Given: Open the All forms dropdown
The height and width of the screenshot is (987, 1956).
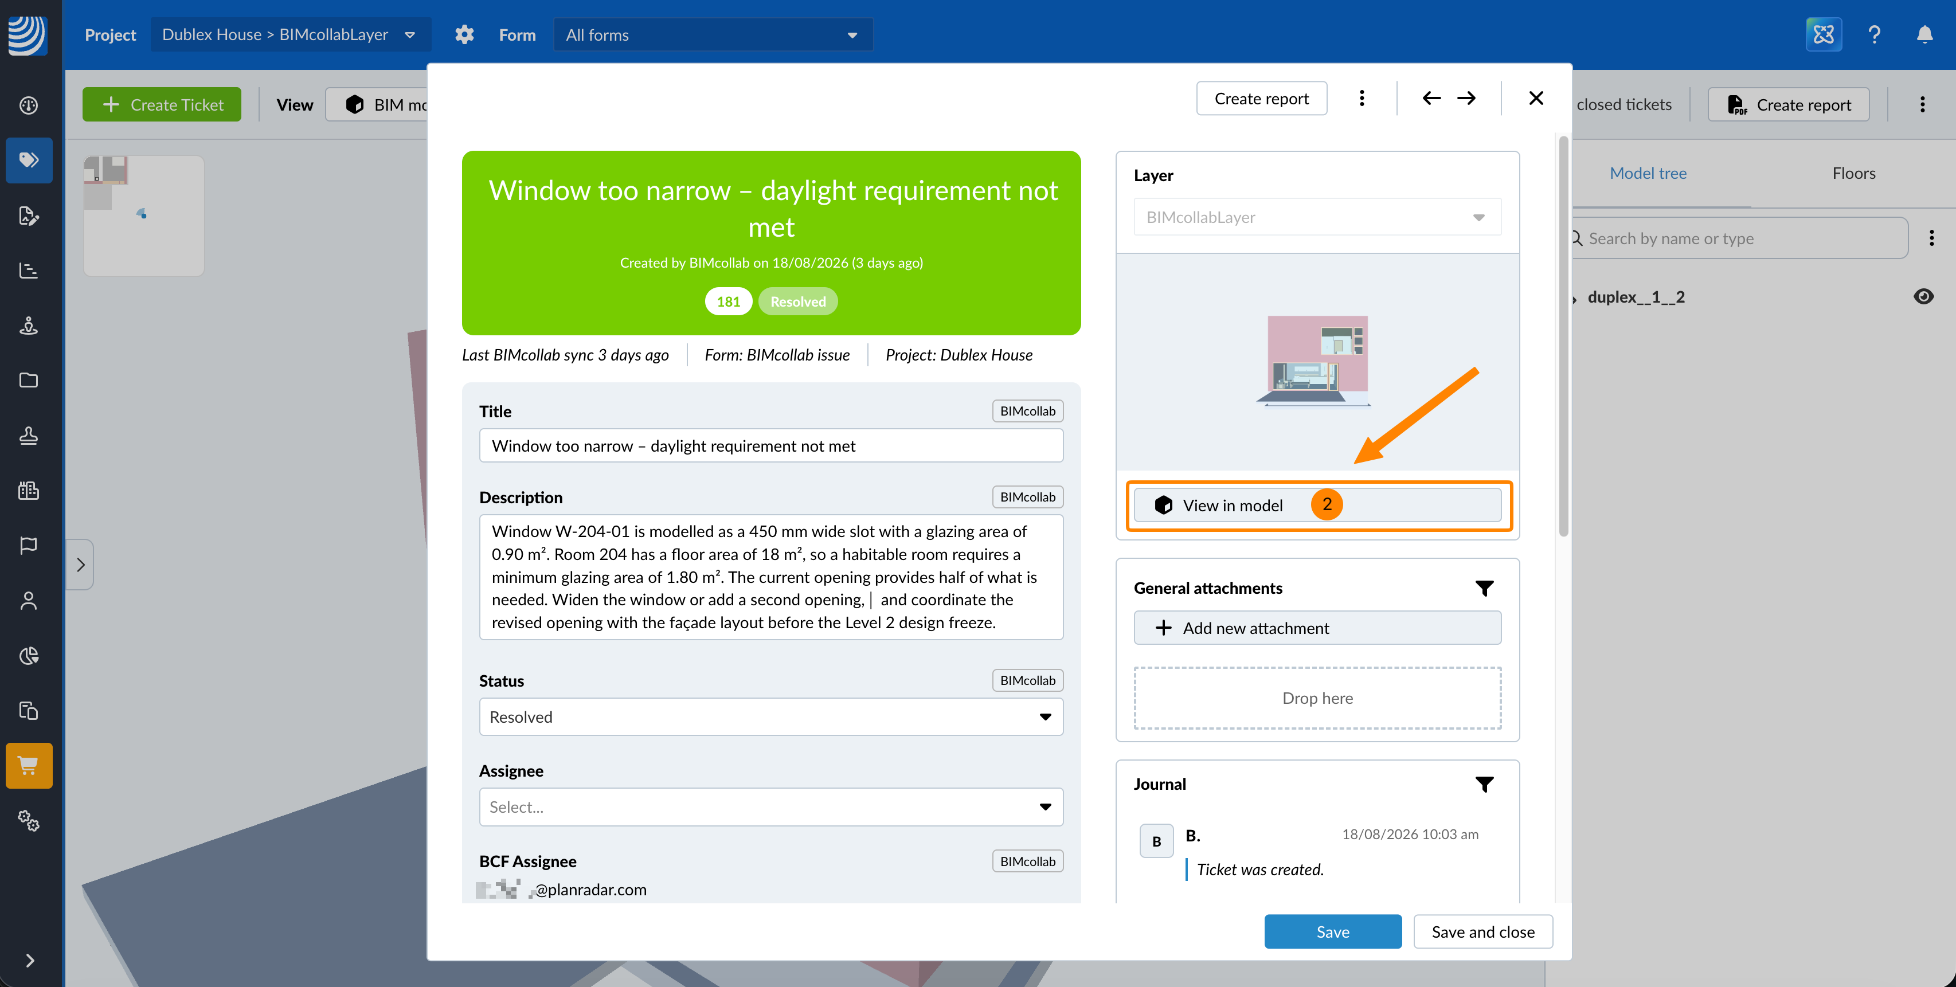Looking at the screenshot, I should click(713, 35).
